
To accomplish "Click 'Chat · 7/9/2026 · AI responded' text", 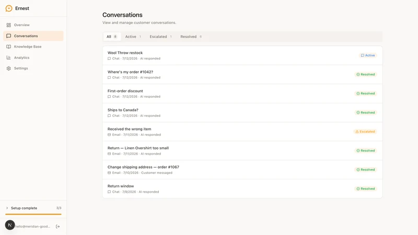I will point(135,192).
